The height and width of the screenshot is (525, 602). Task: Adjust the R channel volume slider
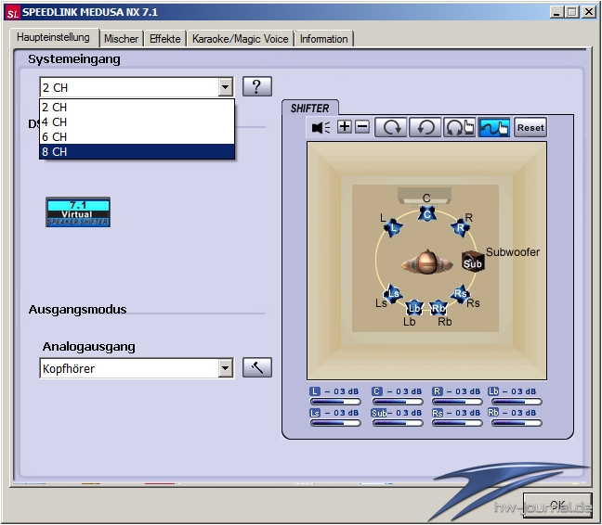click(x=457, y=402)
